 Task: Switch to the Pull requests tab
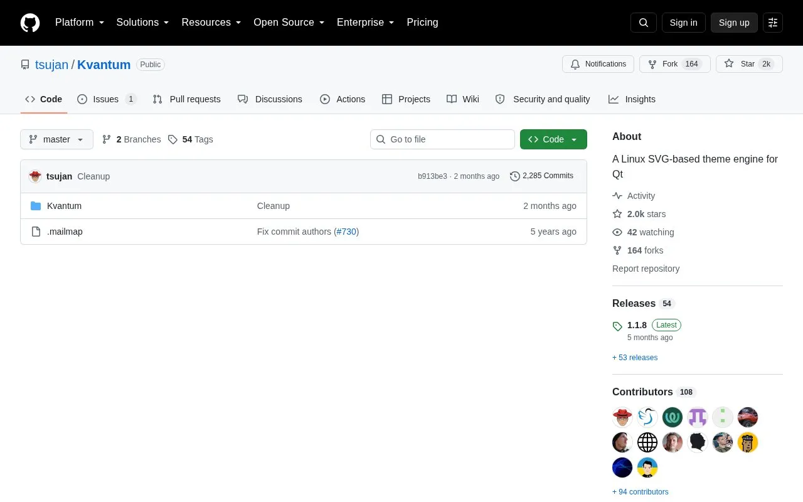[x=186, y=99]
